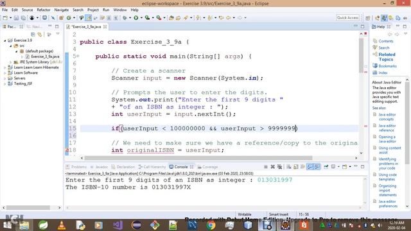This screenshot has height=231, width=411.
Task: Click the Terminate stop icon in Console
Action: click(x=265, y=167)
